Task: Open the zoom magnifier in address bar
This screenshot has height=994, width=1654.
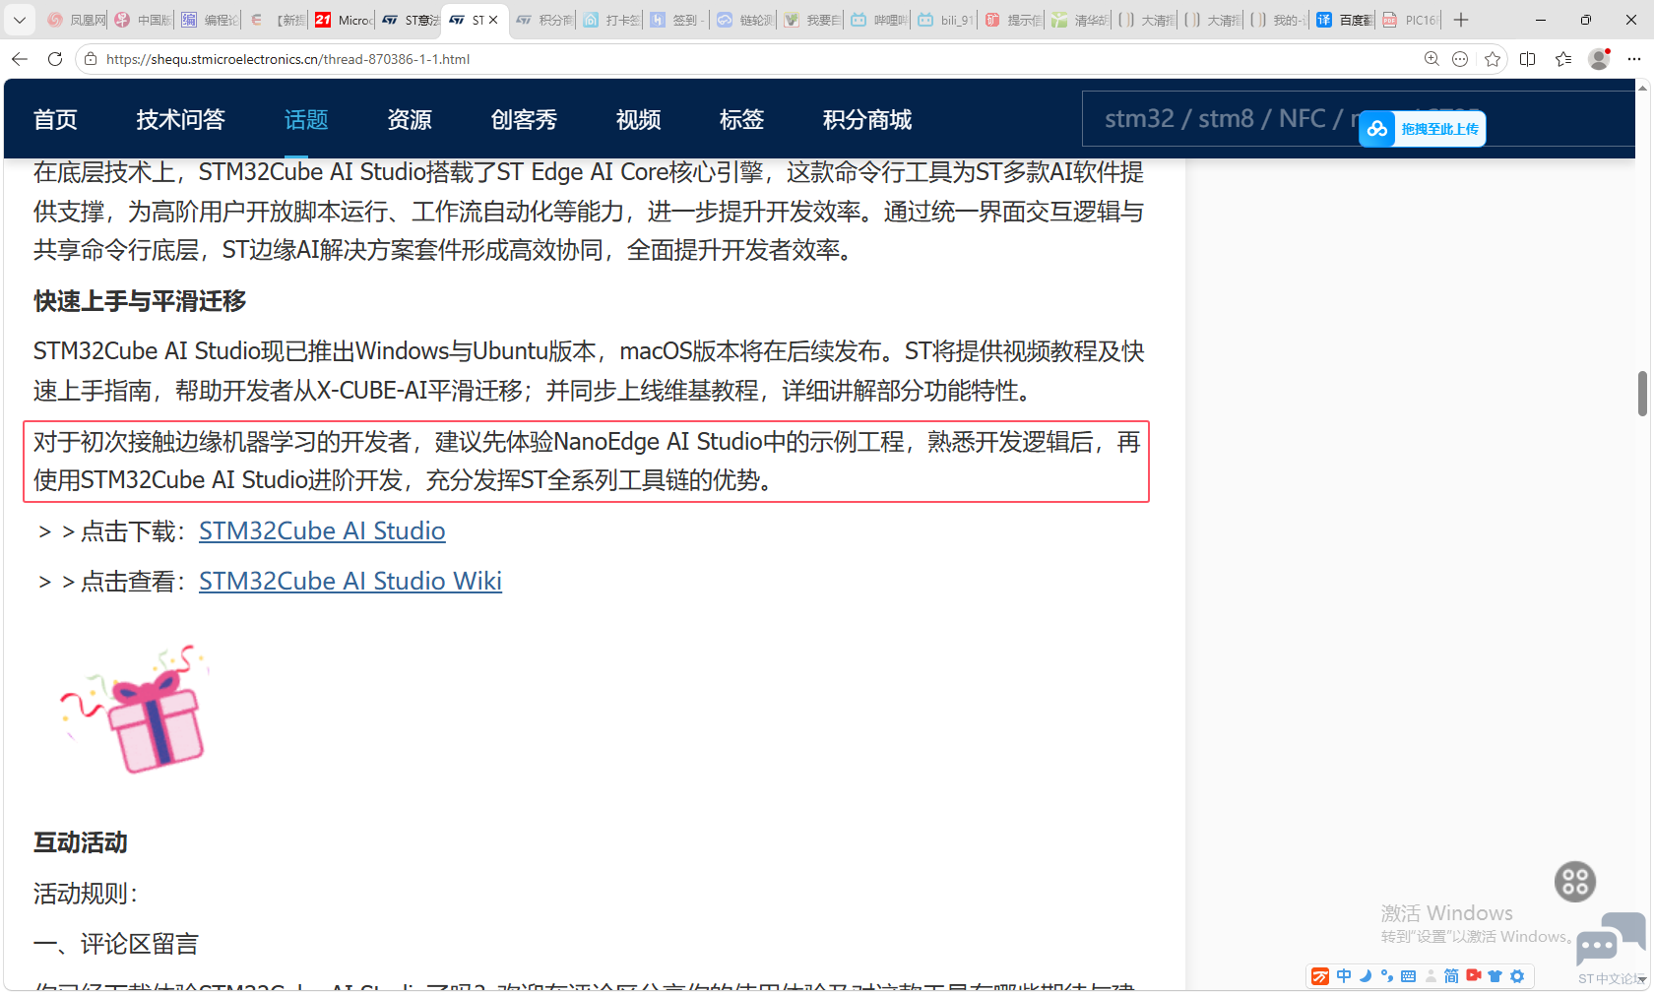Action: [1431, 59]
